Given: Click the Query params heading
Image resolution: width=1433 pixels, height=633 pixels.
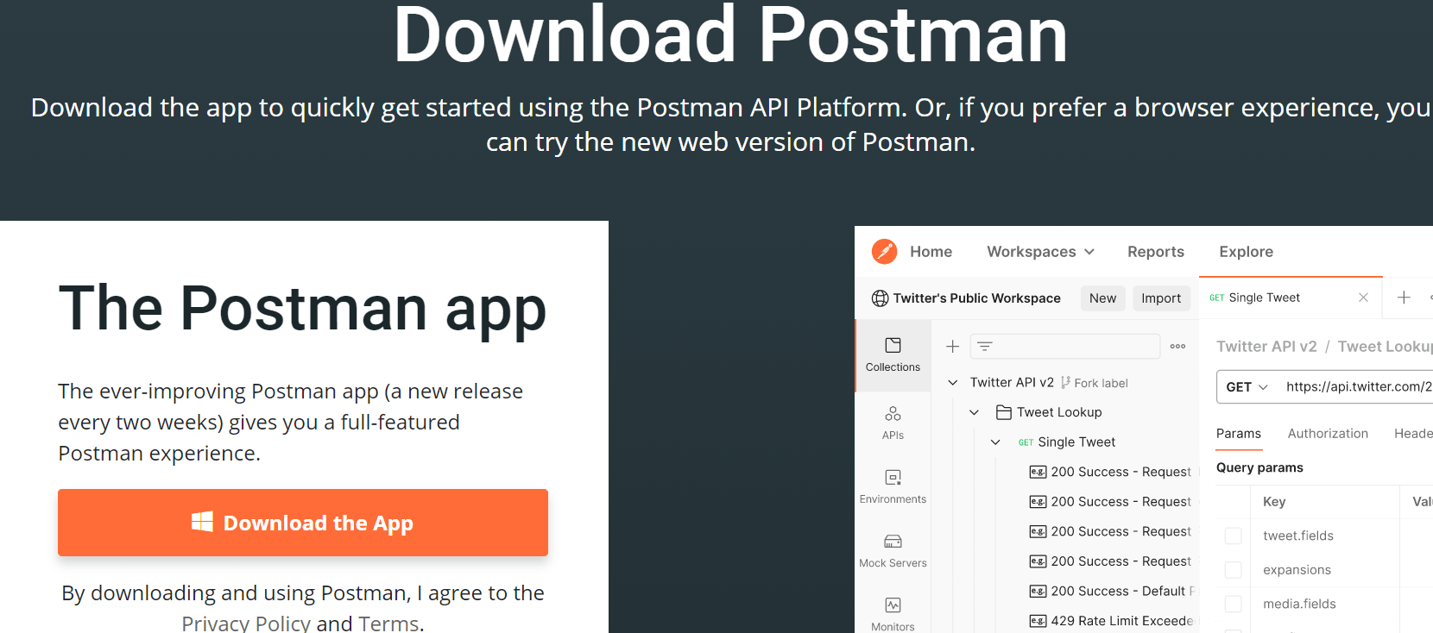Looking at the screenshot, I should coord(1259,467).
